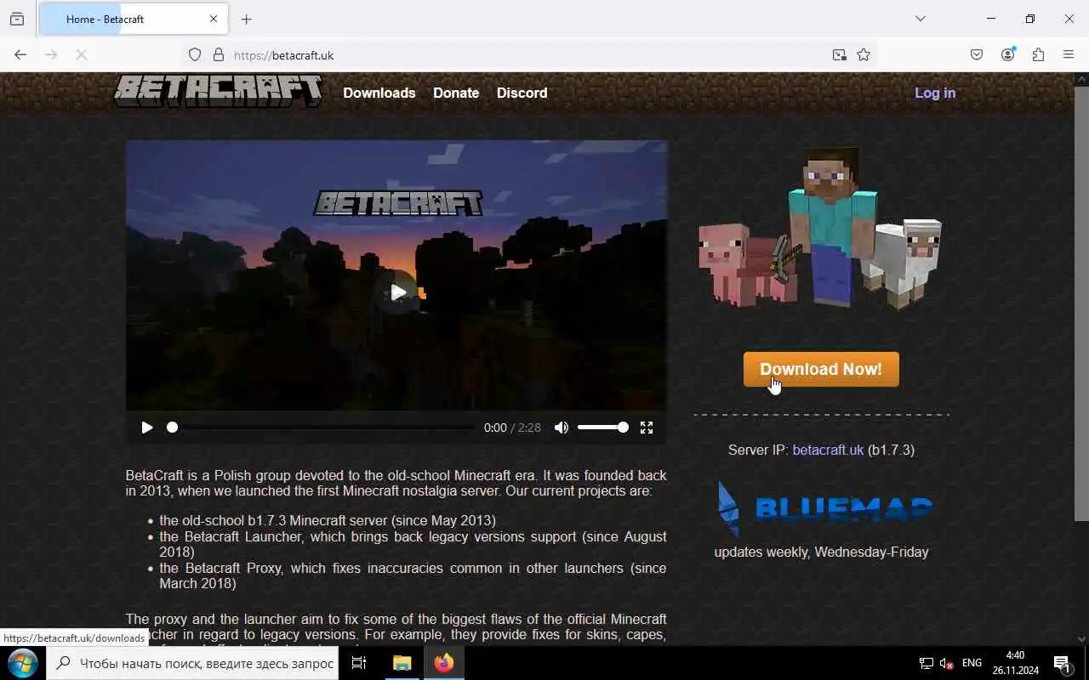Click the address bar showing betacraft.uk
The image size is (1089, 680).
[527, 54]
